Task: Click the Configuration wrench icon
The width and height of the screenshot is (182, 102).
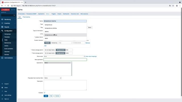Action: [x=2, y=31]
